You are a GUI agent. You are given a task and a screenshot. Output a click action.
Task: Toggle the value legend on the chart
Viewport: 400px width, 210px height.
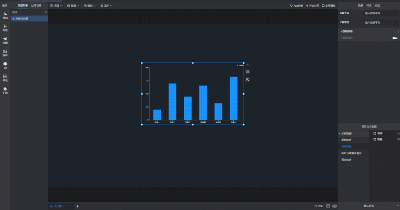(x=240, y=65)
